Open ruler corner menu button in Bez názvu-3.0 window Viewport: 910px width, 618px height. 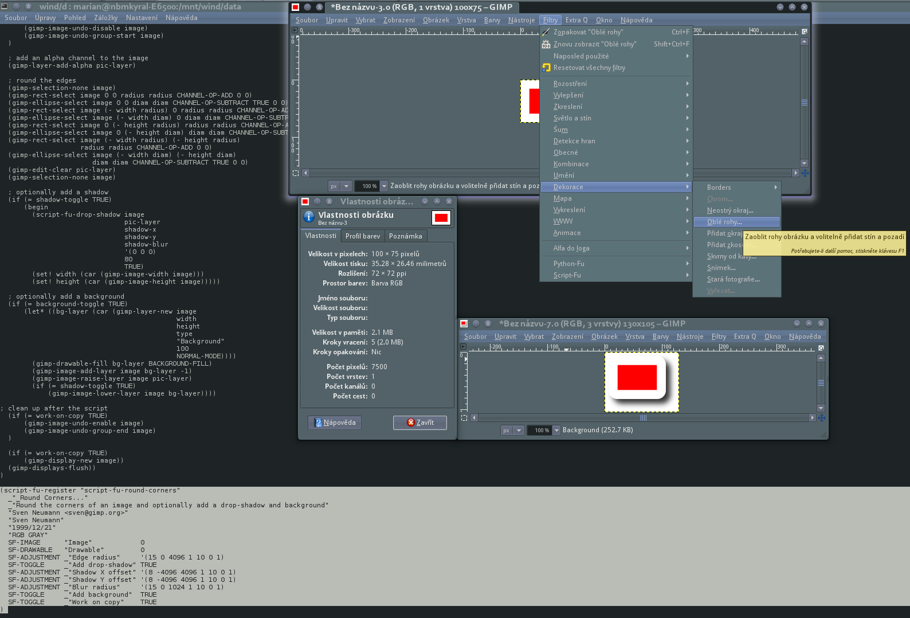tap(295, 30)
